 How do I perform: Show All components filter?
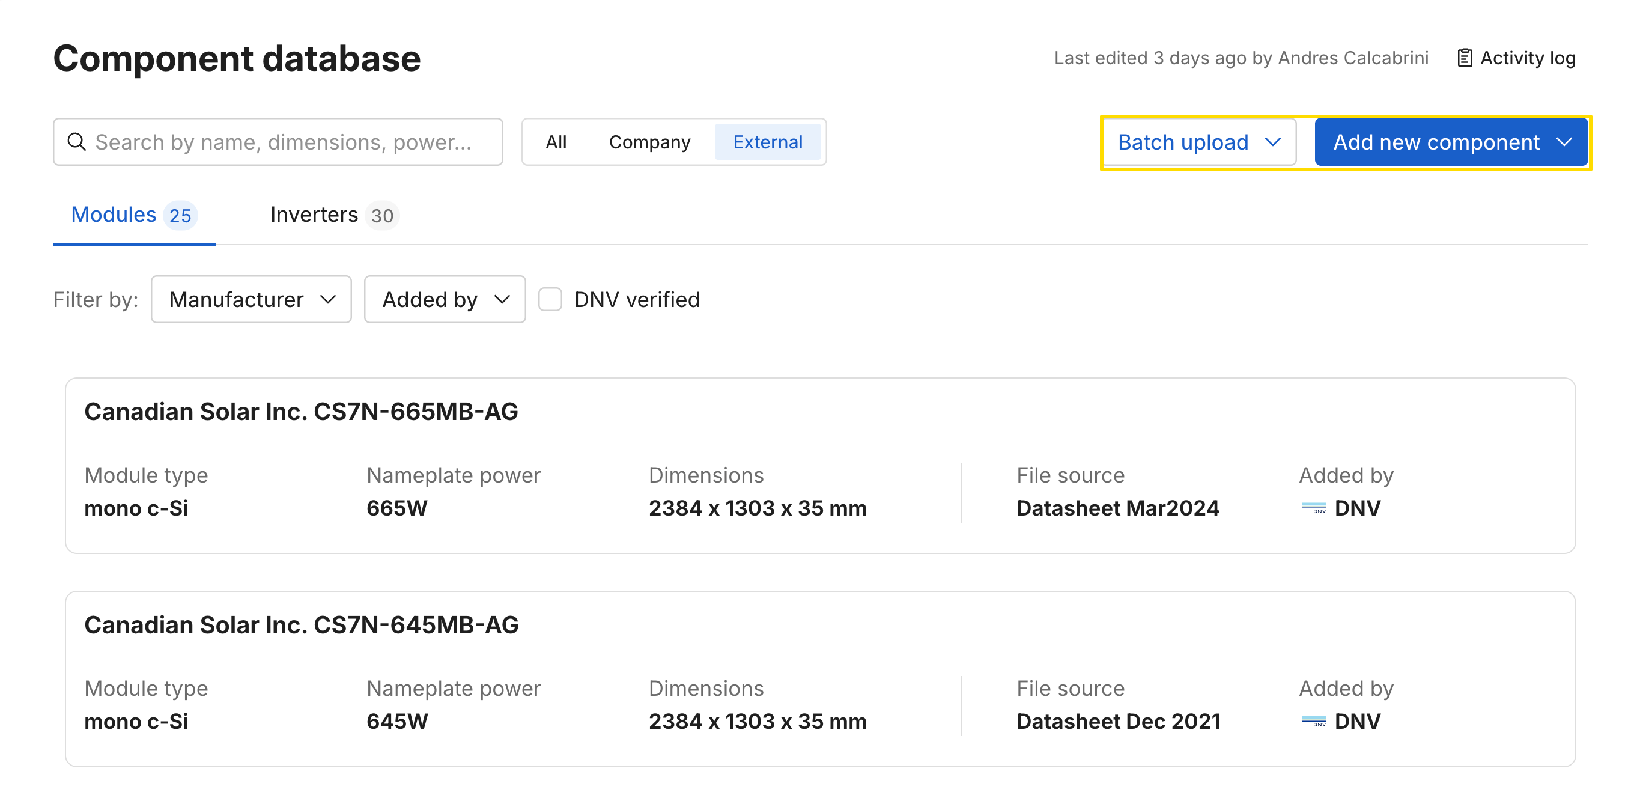(x=556, y=141)
